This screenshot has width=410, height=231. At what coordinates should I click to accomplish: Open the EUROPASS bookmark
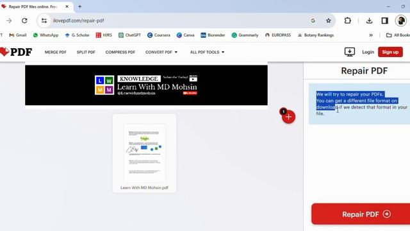pyautogui.click(x=277, y=35)
